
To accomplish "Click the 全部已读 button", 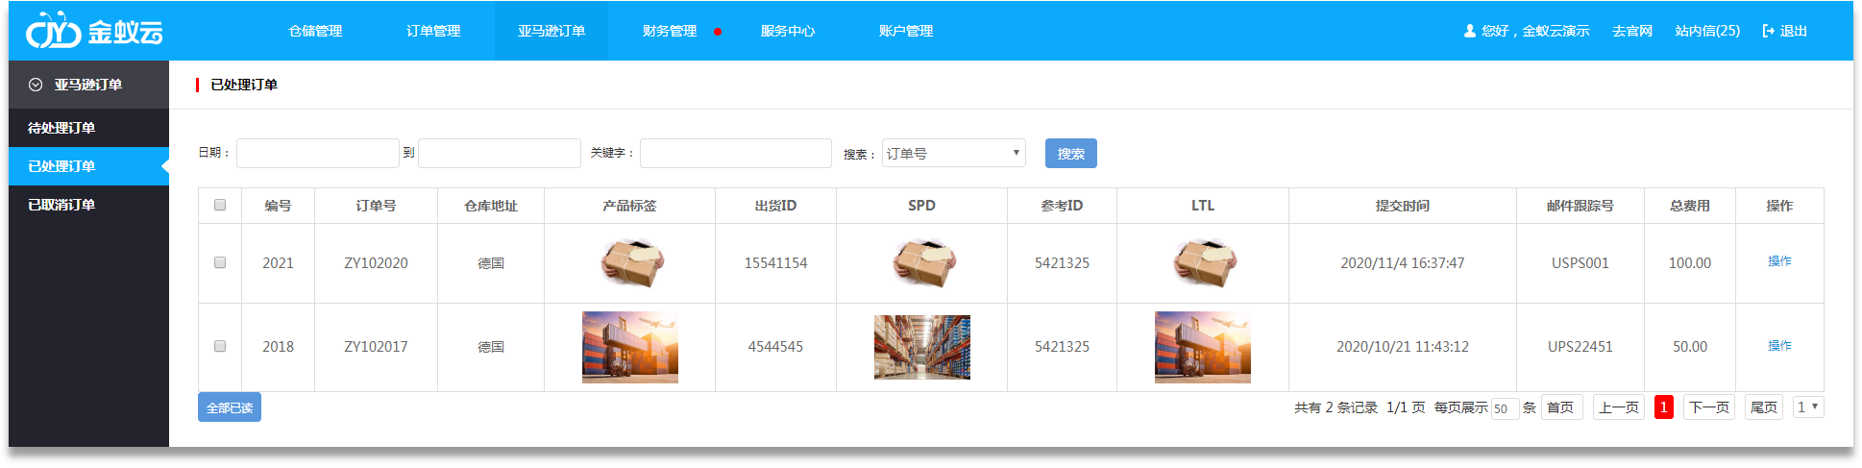I will (x=230, y=407).
